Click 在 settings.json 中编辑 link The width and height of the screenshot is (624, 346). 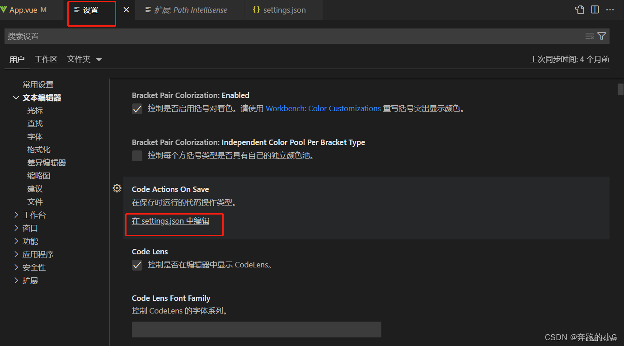tap(170, 221)
